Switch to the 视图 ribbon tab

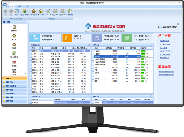[19, 6]
